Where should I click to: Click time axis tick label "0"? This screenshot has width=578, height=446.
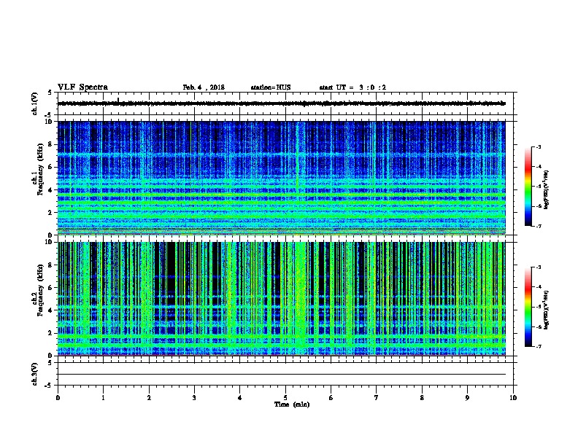click(58, 398)
